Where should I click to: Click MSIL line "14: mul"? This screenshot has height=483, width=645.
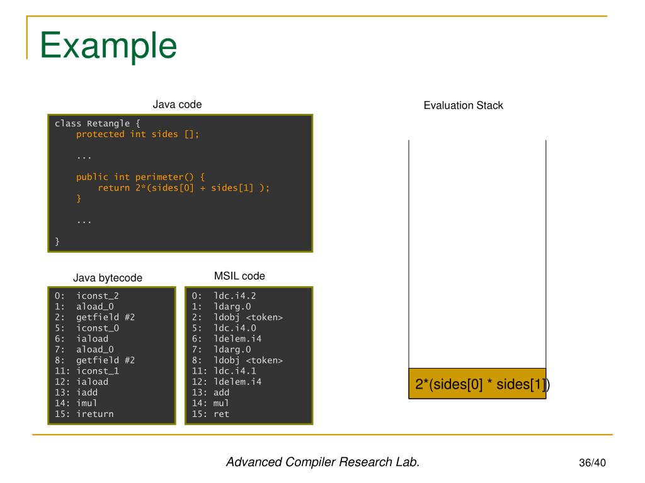[210, 403]
